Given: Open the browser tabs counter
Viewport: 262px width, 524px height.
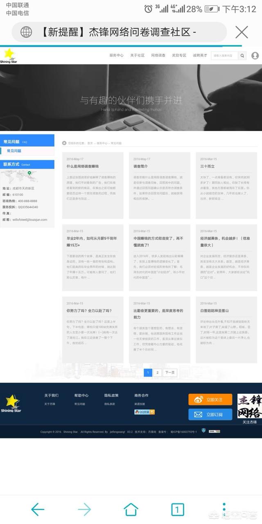Looking at the screenshot, I should click(177, 510).
